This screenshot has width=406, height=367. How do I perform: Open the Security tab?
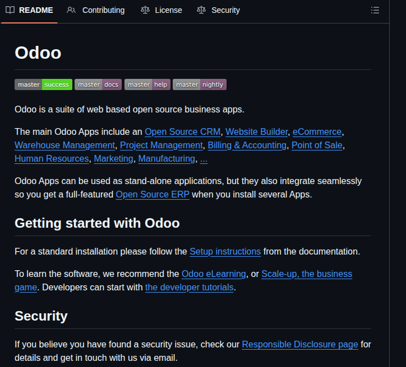(x=218, y=10)
